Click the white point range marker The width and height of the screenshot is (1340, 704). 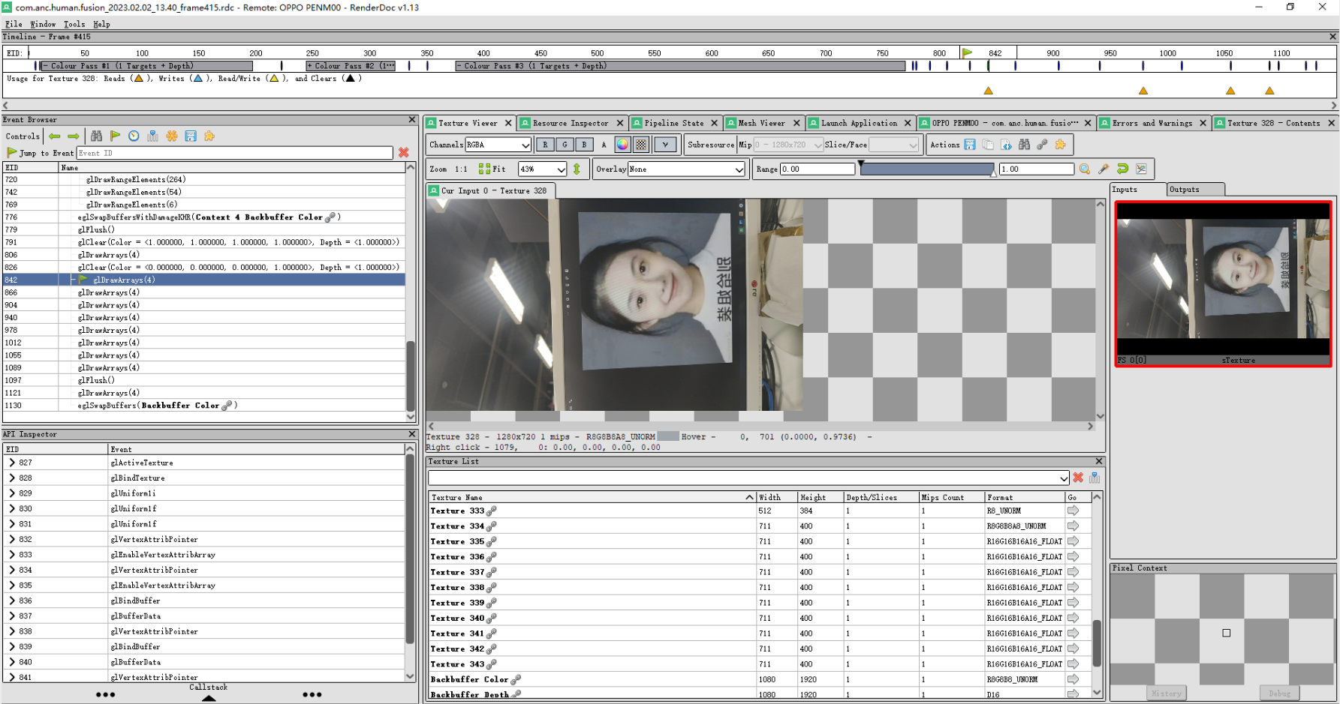[994, 173]
